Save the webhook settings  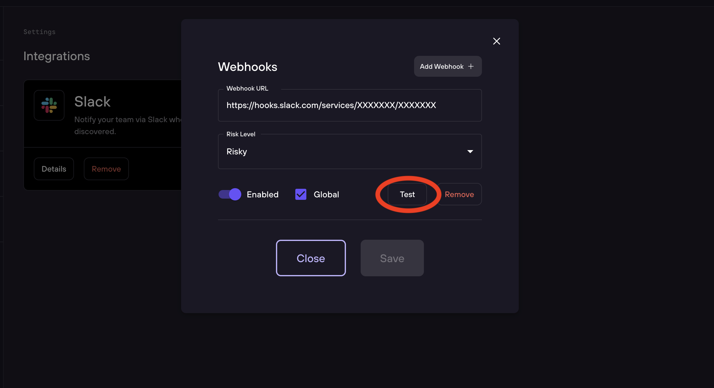pyautogui.click(x=392, y=258)
